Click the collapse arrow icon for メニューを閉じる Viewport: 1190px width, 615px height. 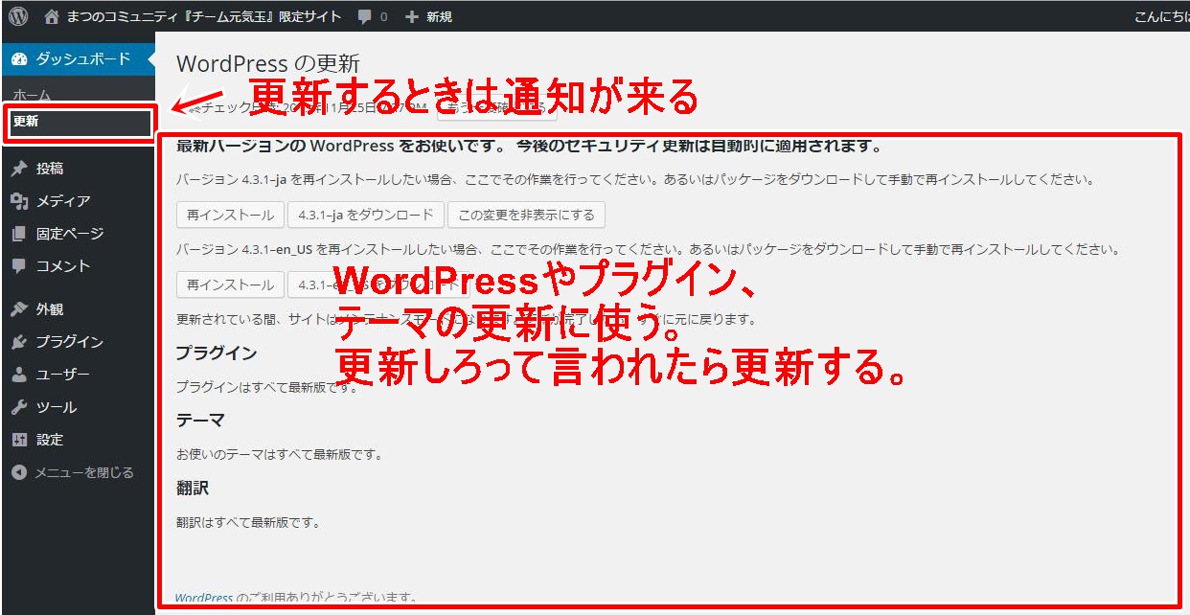click(x=19, y=472)
